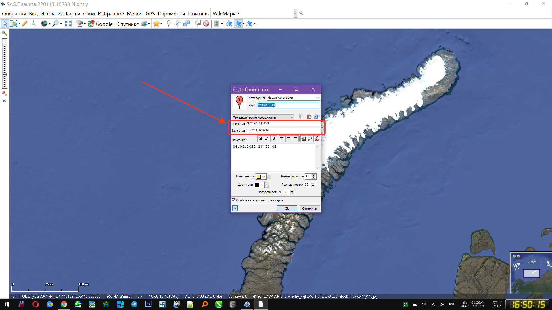Screen dimensions: 552x310
Task: Select the ruler distance measurement tool
Action: coord(25,24)
